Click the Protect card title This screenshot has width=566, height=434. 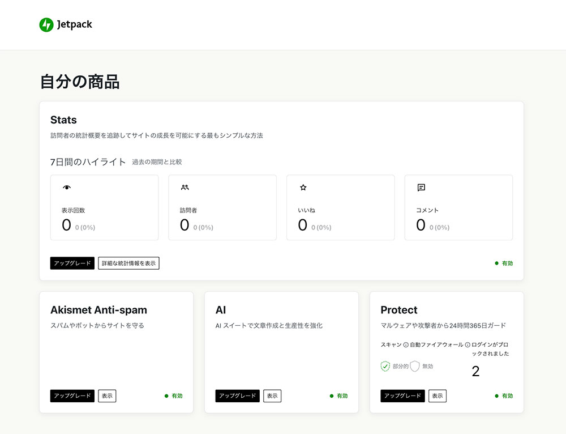click(399, 310)
